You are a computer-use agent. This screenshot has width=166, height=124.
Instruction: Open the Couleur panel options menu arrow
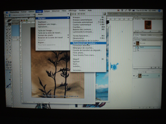coord(162,35)
